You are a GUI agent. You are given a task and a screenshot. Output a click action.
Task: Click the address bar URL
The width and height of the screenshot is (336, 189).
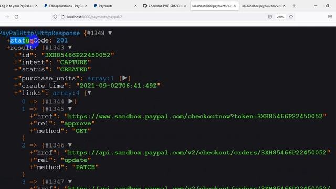pos(94,17)
